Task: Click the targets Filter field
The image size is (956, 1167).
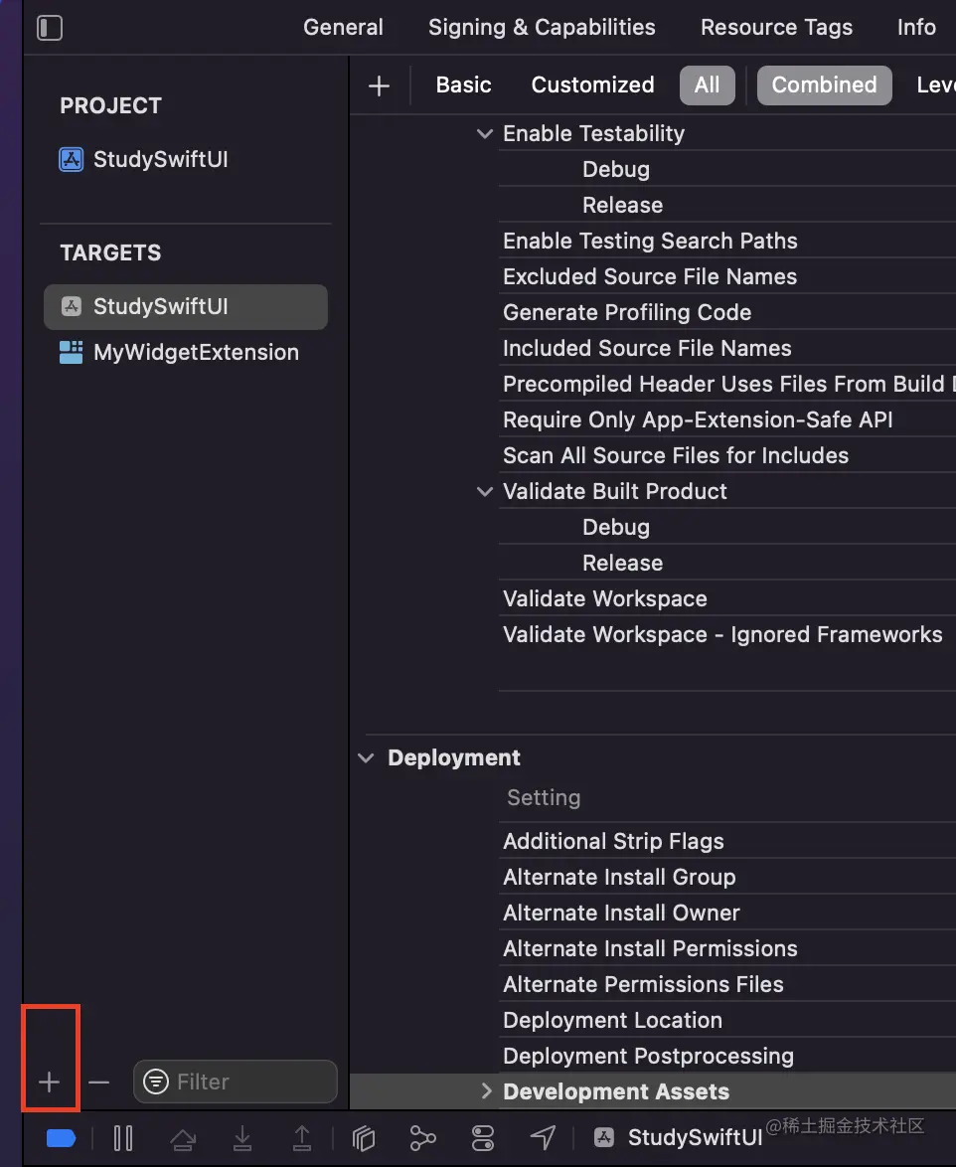Action: pos(236,1082)
